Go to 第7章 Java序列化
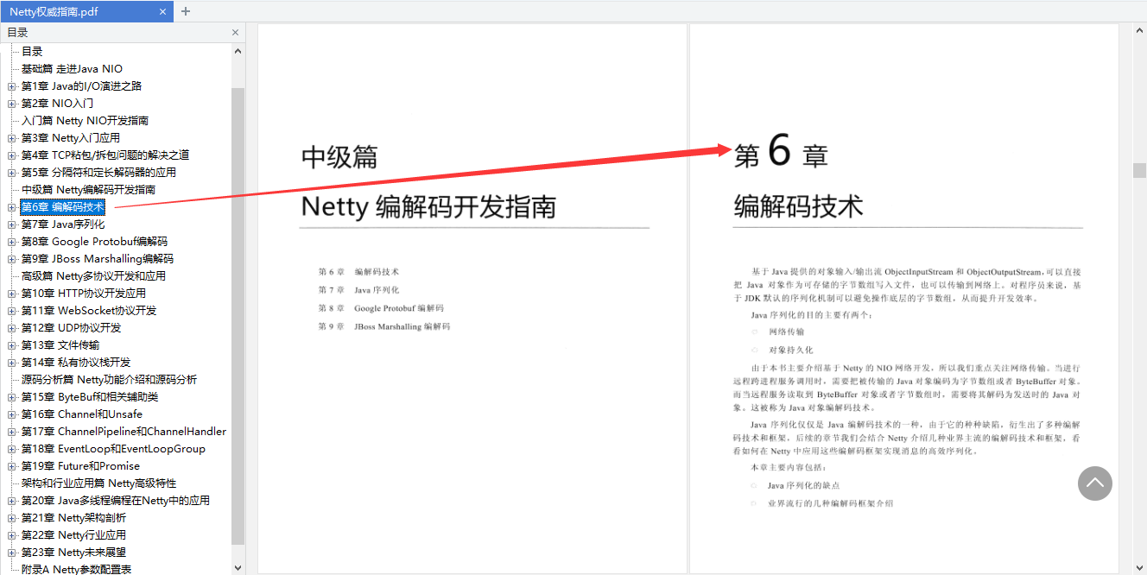The image size is (1147, 575). pyautogui.click(x=63, y=224)
